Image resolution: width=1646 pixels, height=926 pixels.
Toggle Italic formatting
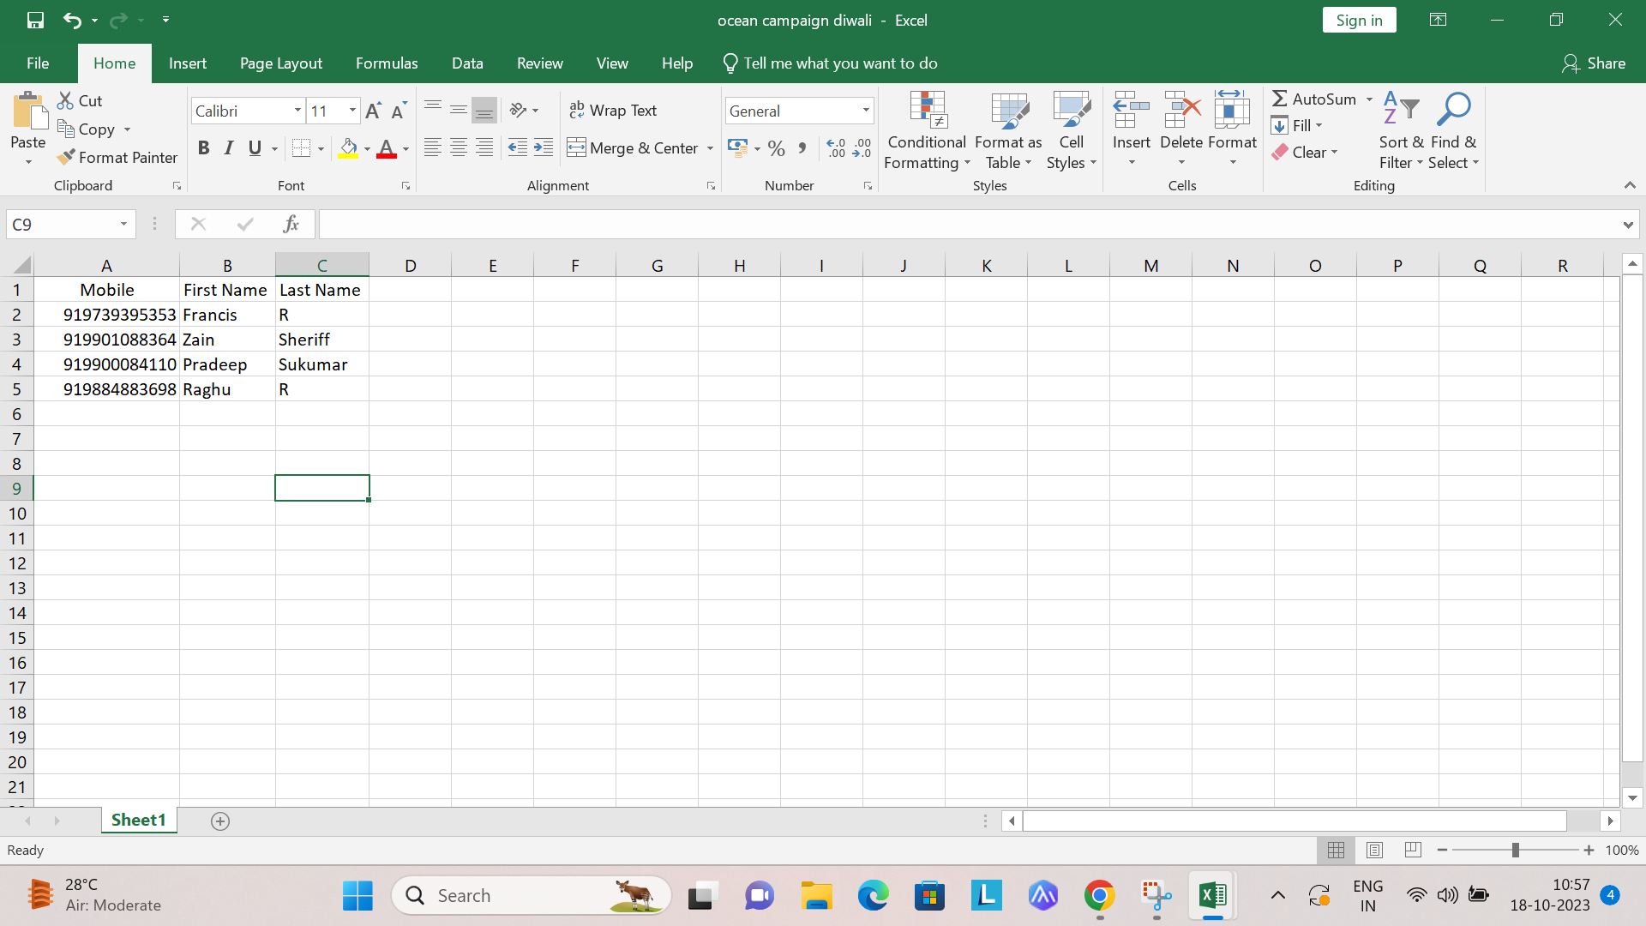click(x=229, y=148)
